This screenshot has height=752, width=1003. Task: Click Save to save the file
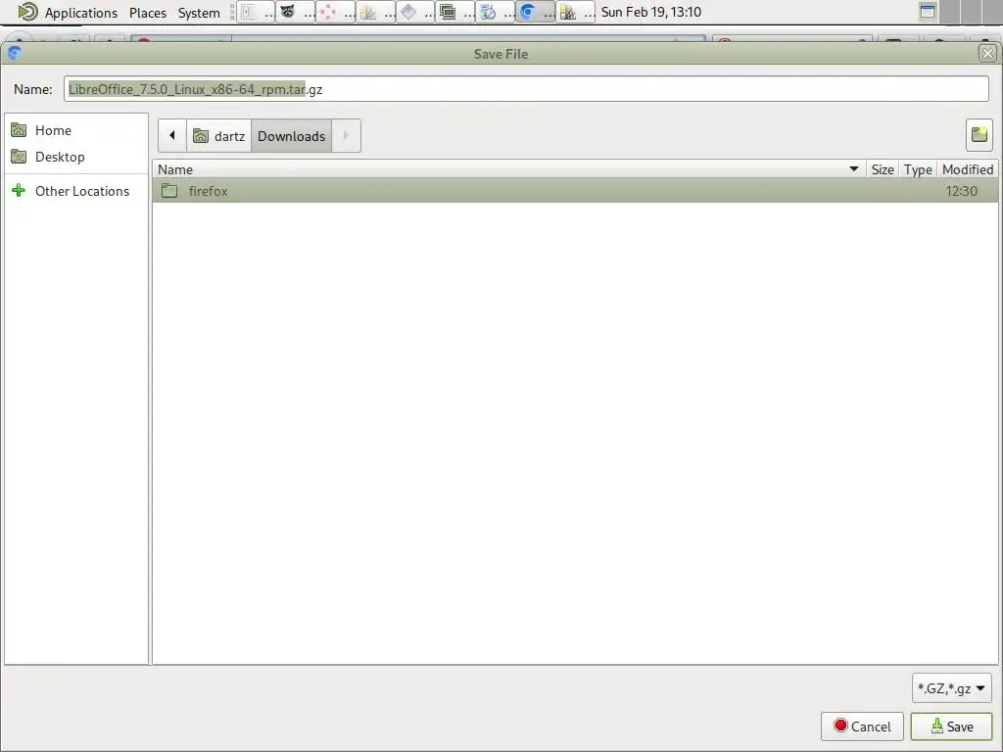coord(951,727)
